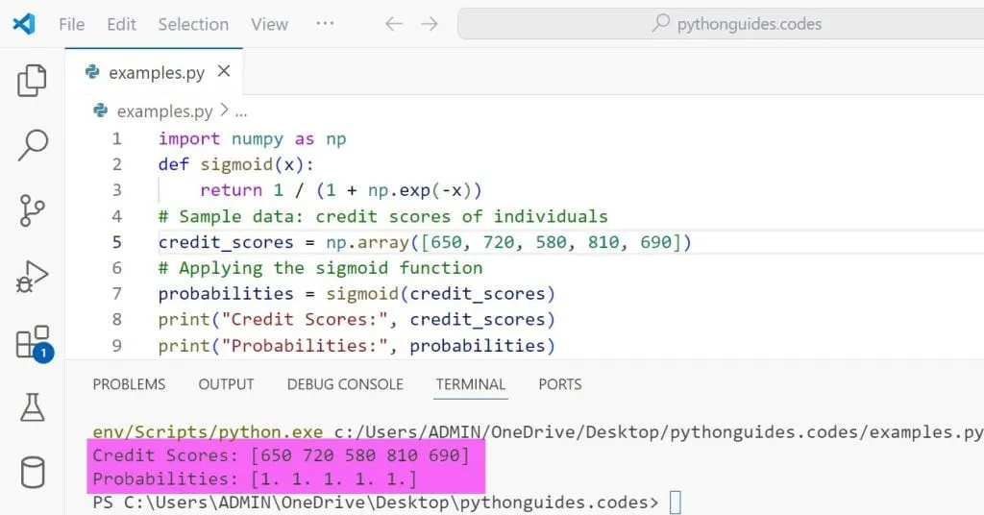Switch to the PROBLEMS panel tab
Image resolution: width=984 pixels, height=515 pixels.
pos(129,384)
